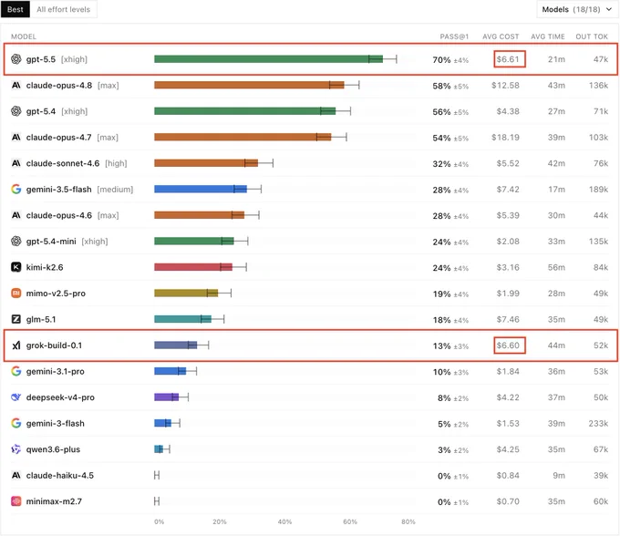620x536 pixels.
Task: Click the $0.70 average cost value
Action: pyautogui.click(x=508, y=501)
